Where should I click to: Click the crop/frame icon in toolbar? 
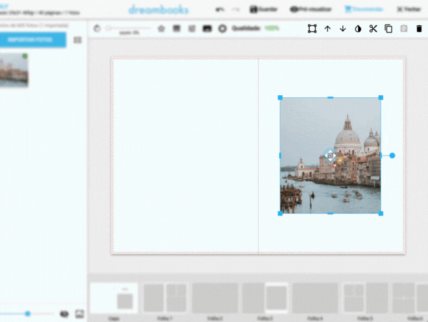(x=312, y=29)
